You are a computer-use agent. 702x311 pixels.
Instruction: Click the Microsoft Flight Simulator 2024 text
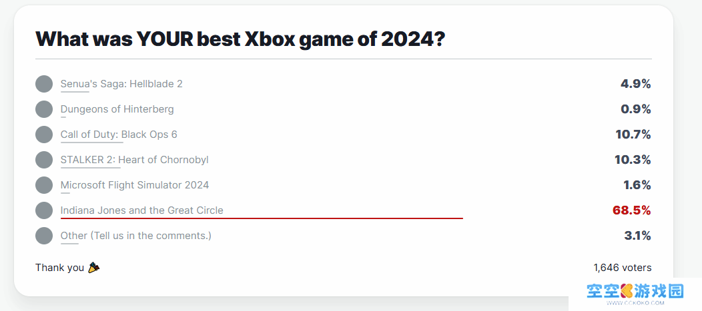point(135,185)
